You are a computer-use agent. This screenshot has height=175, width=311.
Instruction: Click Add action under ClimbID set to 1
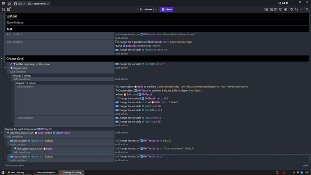121,68
